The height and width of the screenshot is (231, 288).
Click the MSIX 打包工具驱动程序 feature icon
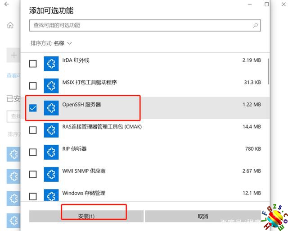coord(51,86)
